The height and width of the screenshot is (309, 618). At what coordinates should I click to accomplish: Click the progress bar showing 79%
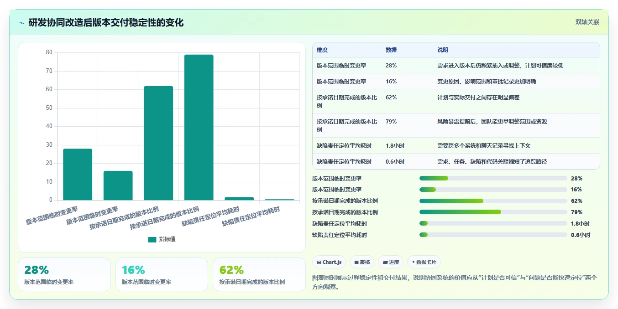[493, 212]
